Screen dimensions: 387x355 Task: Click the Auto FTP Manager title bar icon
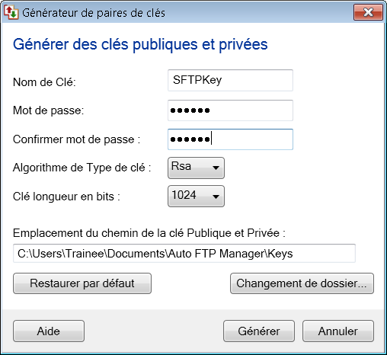point(11,12)
